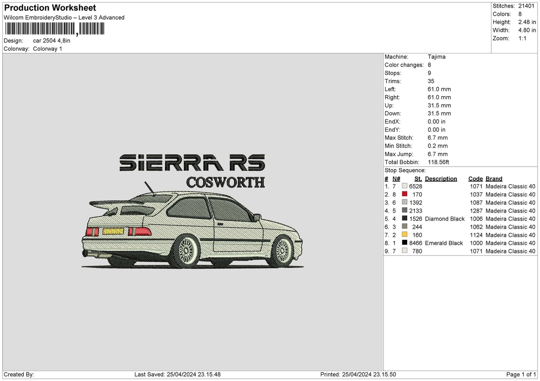
Task: Click the red swatch for thread 170
Action: (x=405, y=195)
